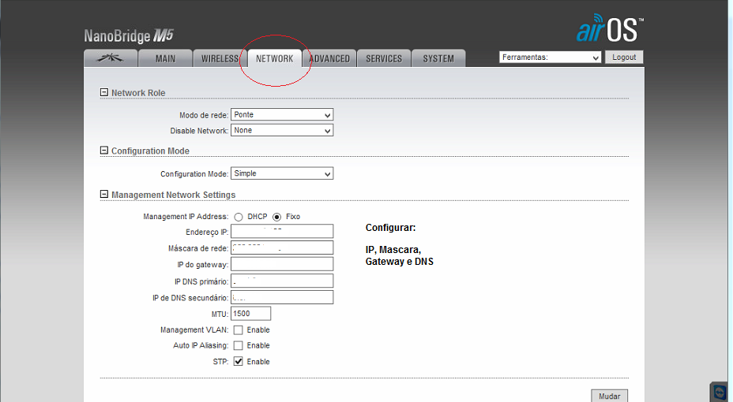Click the IP DNS primário field
Screen dimensions: 733x402
282,281
